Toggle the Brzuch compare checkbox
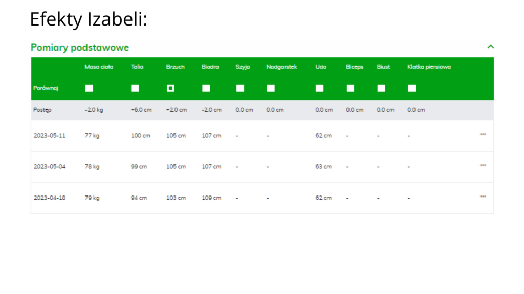 [170, 88]
